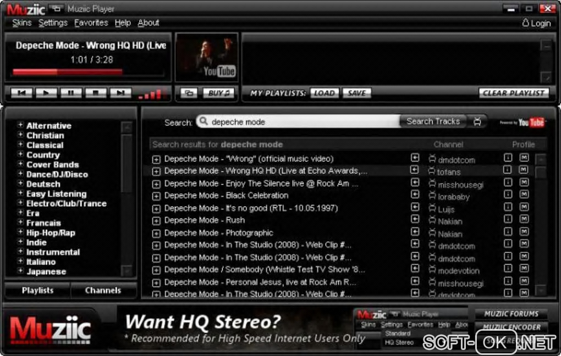The image size is (561, 356).
Task: Click CLEAR PLAYLIST button
Action: (x=513, y=93)
